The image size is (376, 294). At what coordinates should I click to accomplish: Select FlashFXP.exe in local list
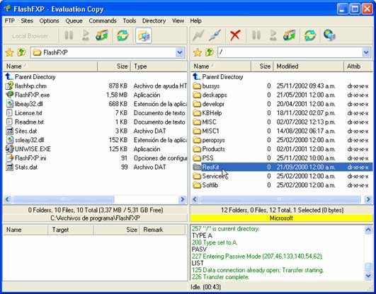coord(32,95)
